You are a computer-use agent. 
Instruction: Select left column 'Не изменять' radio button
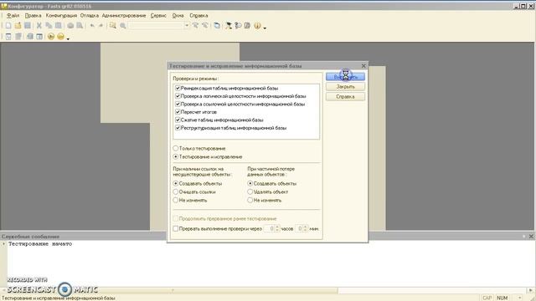click(176, 200)
